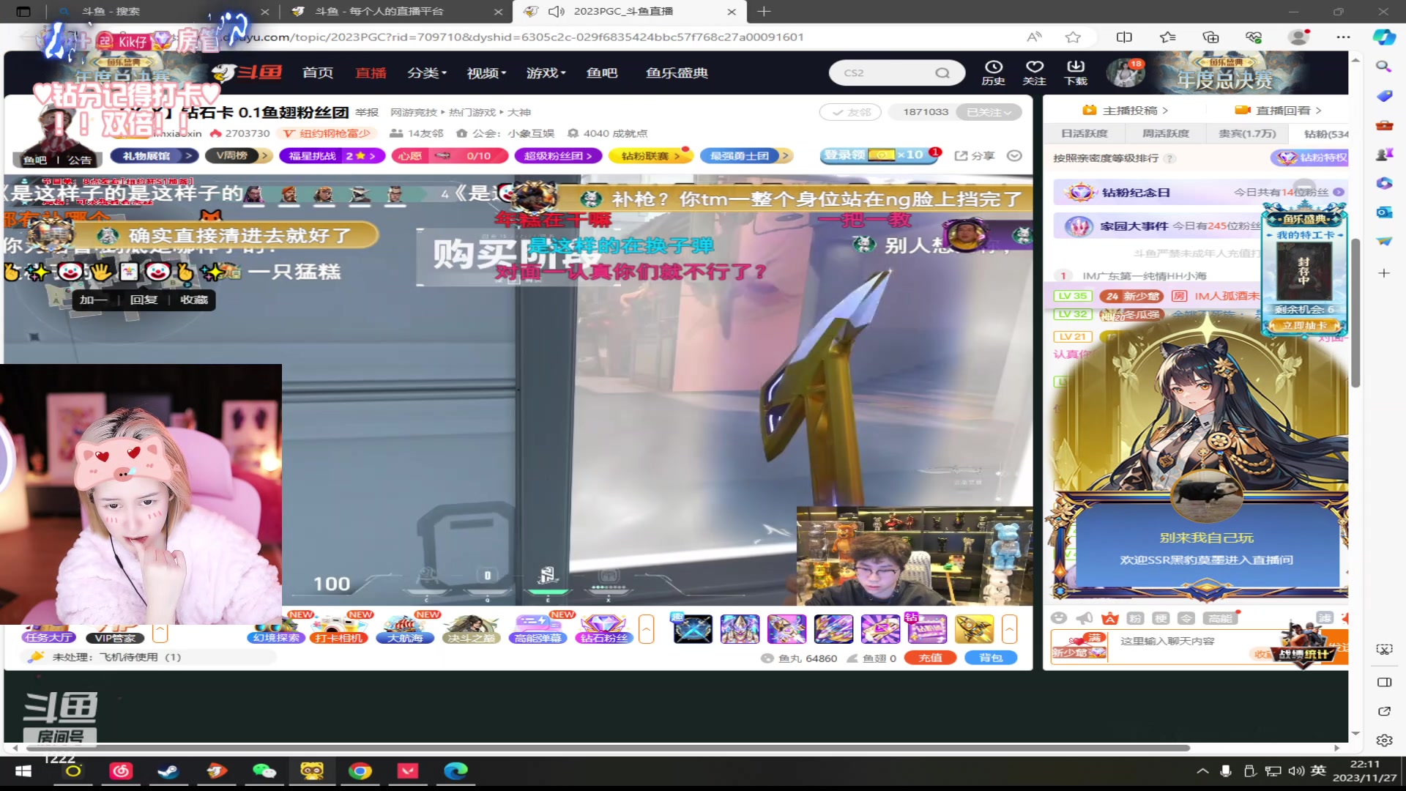Click the 分享 share icon
The width and height of the screenshot is (1406, 791).
[975, 155]
